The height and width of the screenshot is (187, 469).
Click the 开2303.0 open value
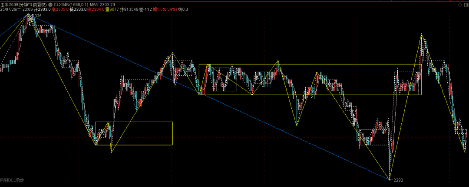tap(42, 10)
